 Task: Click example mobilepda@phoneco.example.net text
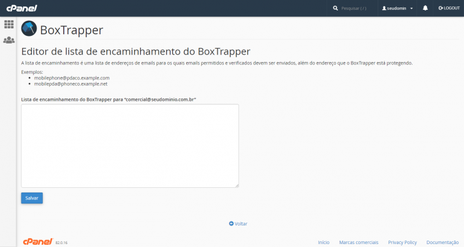coord(71,84)
